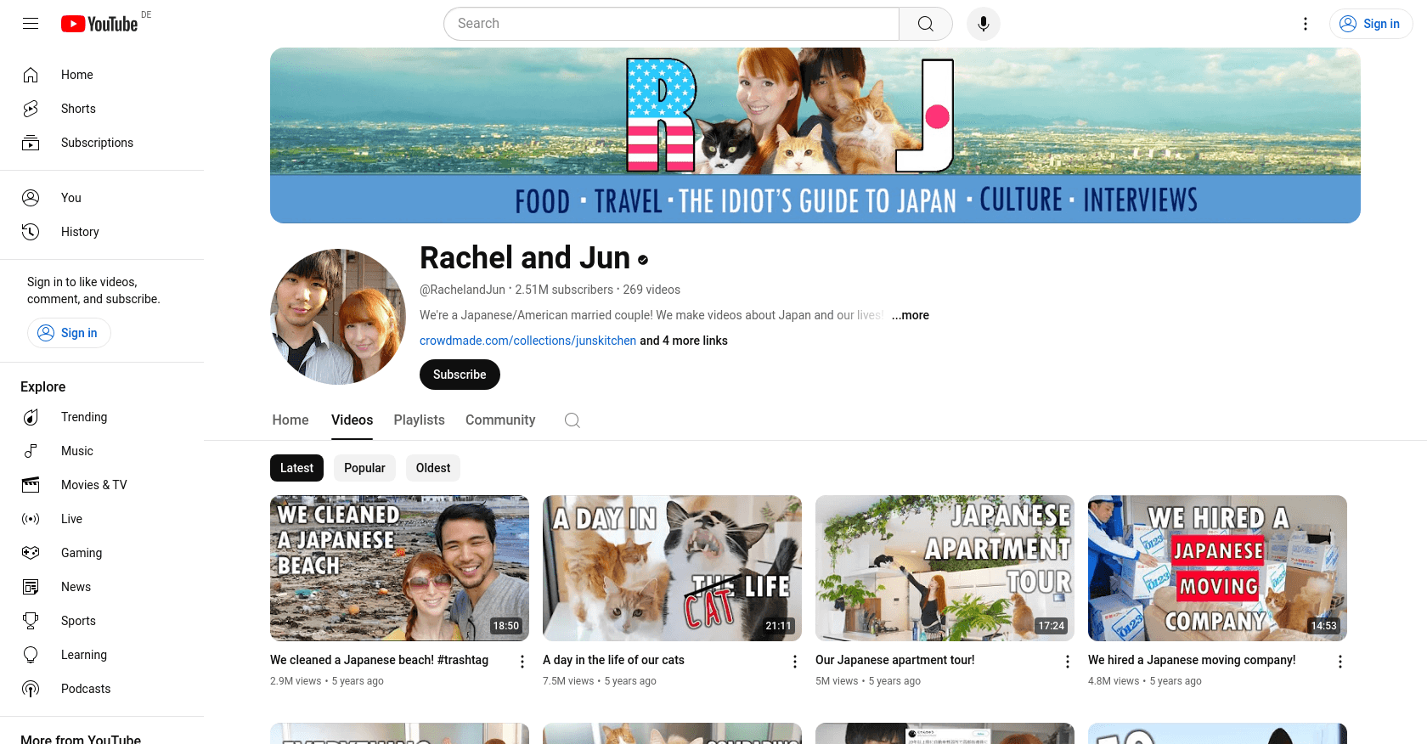Subscribe to Rachel and Jun

460,375
